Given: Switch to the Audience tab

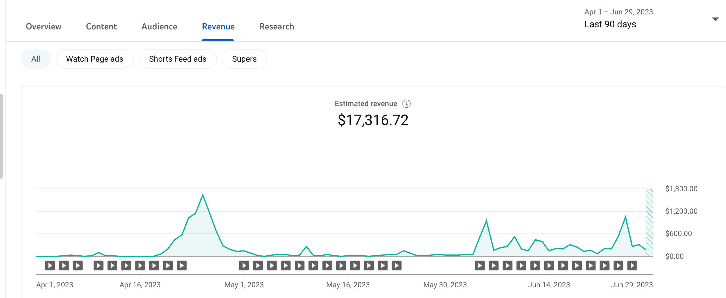Looking at the screenshot, I should [x=159, y=27].
